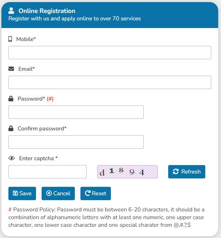Focus the Mobile number input field
This screenshot has height=238, width=221.
coord(109,53)
